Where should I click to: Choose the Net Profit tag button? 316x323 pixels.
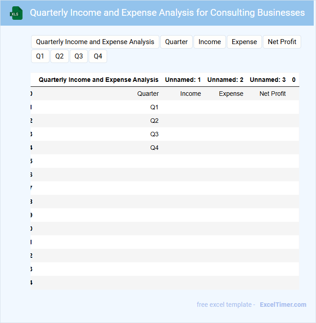pyautogui.click(x=282, y=42)
